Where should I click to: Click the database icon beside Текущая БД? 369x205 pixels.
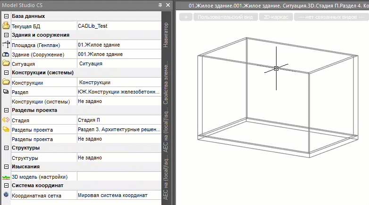click(6, 26)
